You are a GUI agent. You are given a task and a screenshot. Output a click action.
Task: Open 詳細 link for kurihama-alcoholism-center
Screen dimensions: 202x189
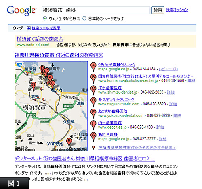pos(191,81)
